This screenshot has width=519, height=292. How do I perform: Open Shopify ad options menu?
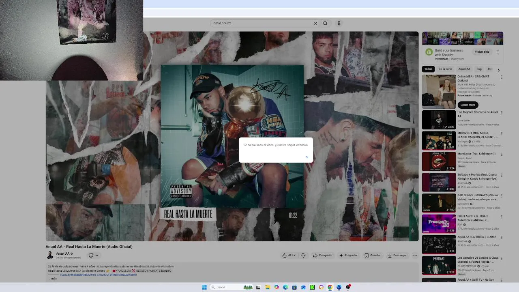click(x=498, y=52)
